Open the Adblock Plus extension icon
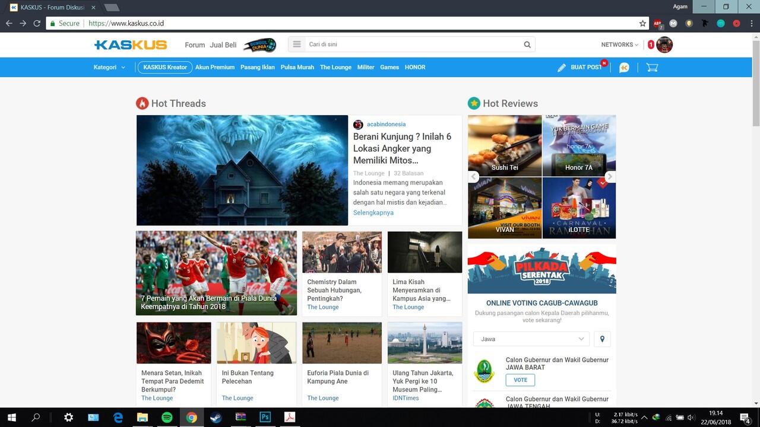 [658, 24]
